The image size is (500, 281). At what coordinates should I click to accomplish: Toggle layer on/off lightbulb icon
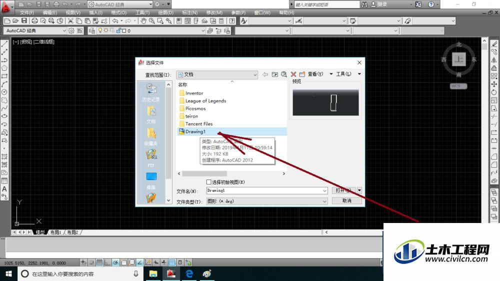(x=100, y=30)
